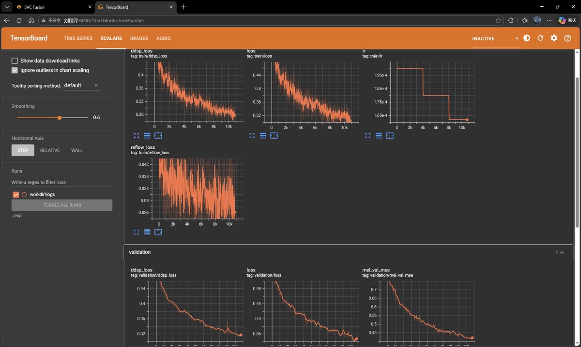Open a new browser tab

tap(183, 7)
